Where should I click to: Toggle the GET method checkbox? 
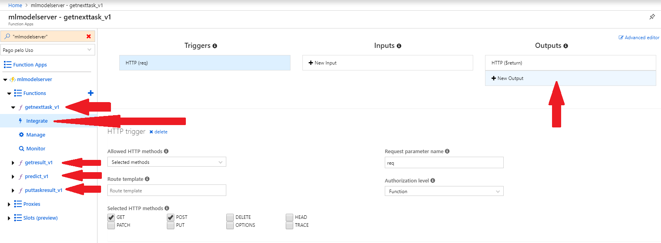(x=111, y=217)
